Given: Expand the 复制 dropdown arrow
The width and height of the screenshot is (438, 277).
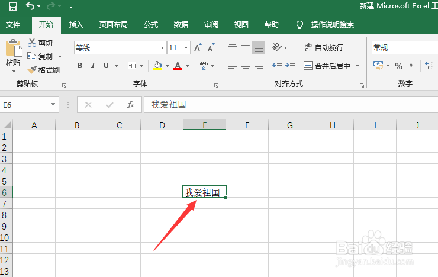Looking at the screenshot, I should click(60, 57).
